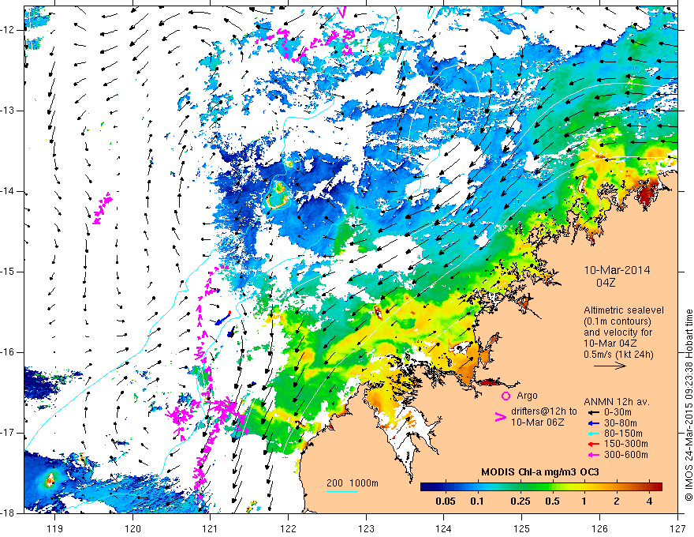Click the magenta Argo circle legend symbol
694x537 pixels.
click(x=506, y=396)
